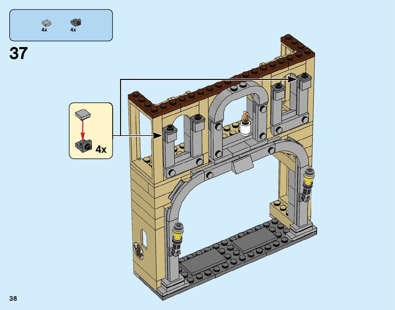Click the candle flame in the center arch
The width and height of the screenshot is (395, 310).
(x=246, y=116)
